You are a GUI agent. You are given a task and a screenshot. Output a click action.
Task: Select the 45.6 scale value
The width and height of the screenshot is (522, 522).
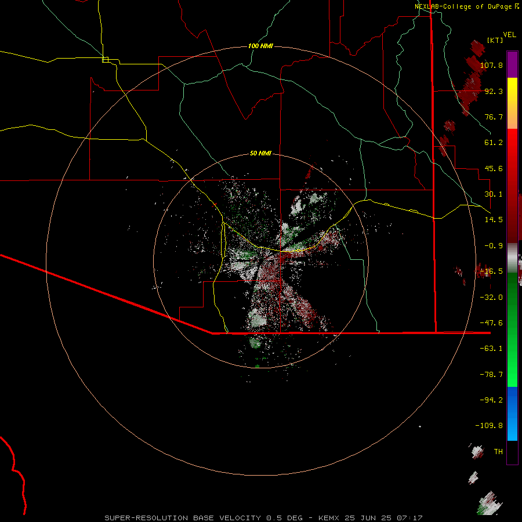(494, 168)
